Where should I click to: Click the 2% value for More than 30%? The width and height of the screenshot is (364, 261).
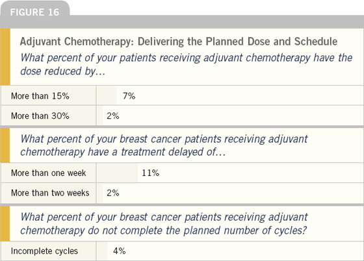coord(113,116)
